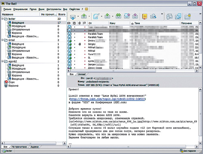Collapse the lecter account tree

pyautogui.click(x=2, y=19)
